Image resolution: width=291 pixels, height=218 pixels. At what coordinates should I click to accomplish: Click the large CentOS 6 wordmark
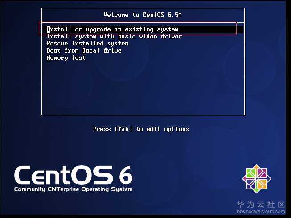(x=73, y=176)
